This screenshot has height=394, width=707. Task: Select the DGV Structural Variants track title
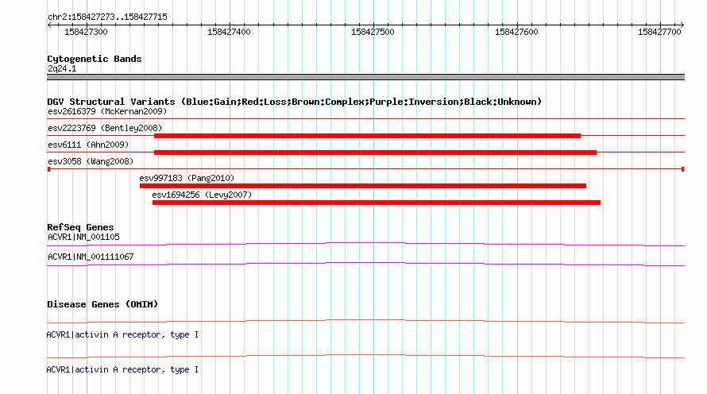(x=295, y=102)
